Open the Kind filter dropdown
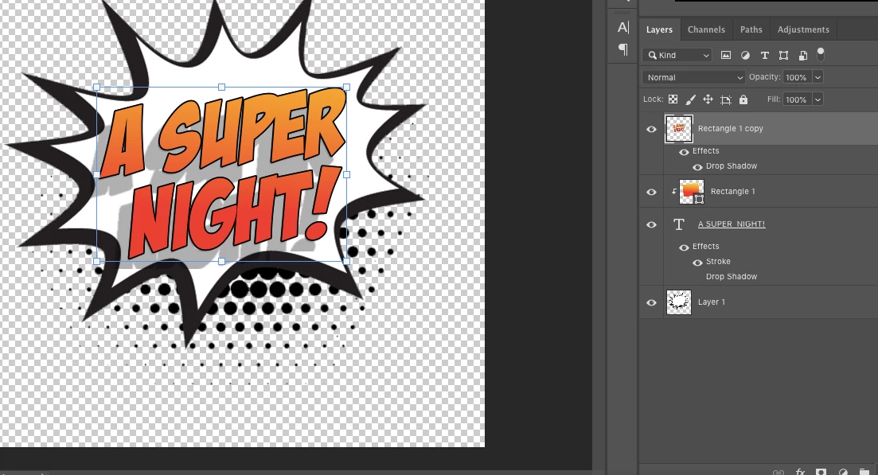 click(677, 55)
